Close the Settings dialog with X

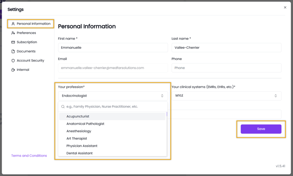285,8
